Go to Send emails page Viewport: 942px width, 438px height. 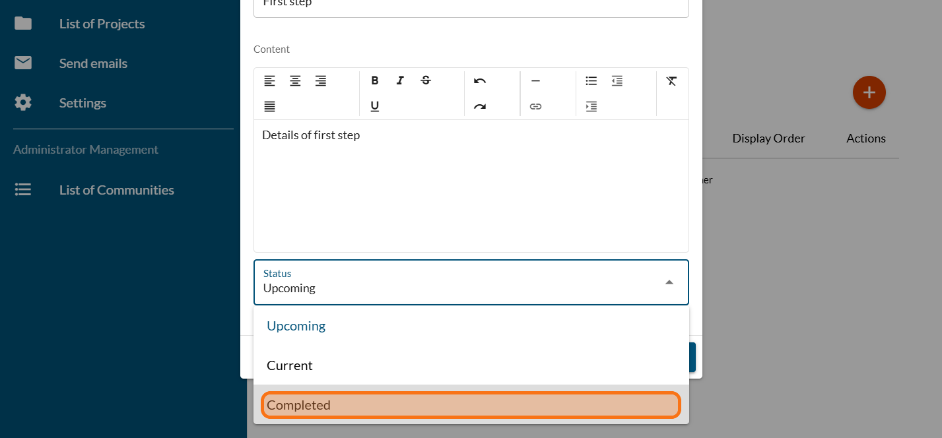pyautogui.click(x=93, y=63)
